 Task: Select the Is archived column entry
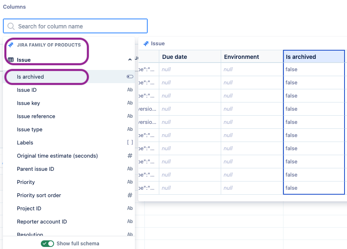pos(69,77)
